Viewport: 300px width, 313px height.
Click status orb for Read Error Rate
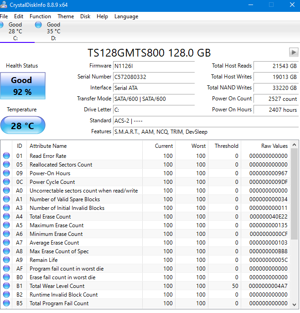coord(6,156)
